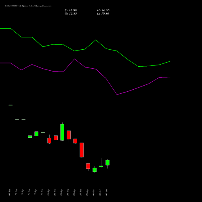This screenshot has height=202, width=202.
Task: Click the 01 Oct date axis label
Action: click(94, 192)
